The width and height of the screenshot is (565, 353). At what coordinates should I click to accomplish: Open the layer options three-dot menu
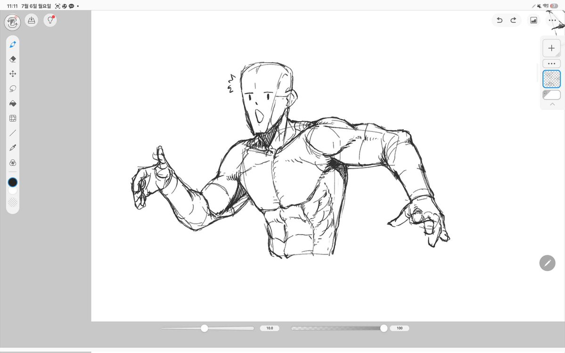click(x=551, y=64)
